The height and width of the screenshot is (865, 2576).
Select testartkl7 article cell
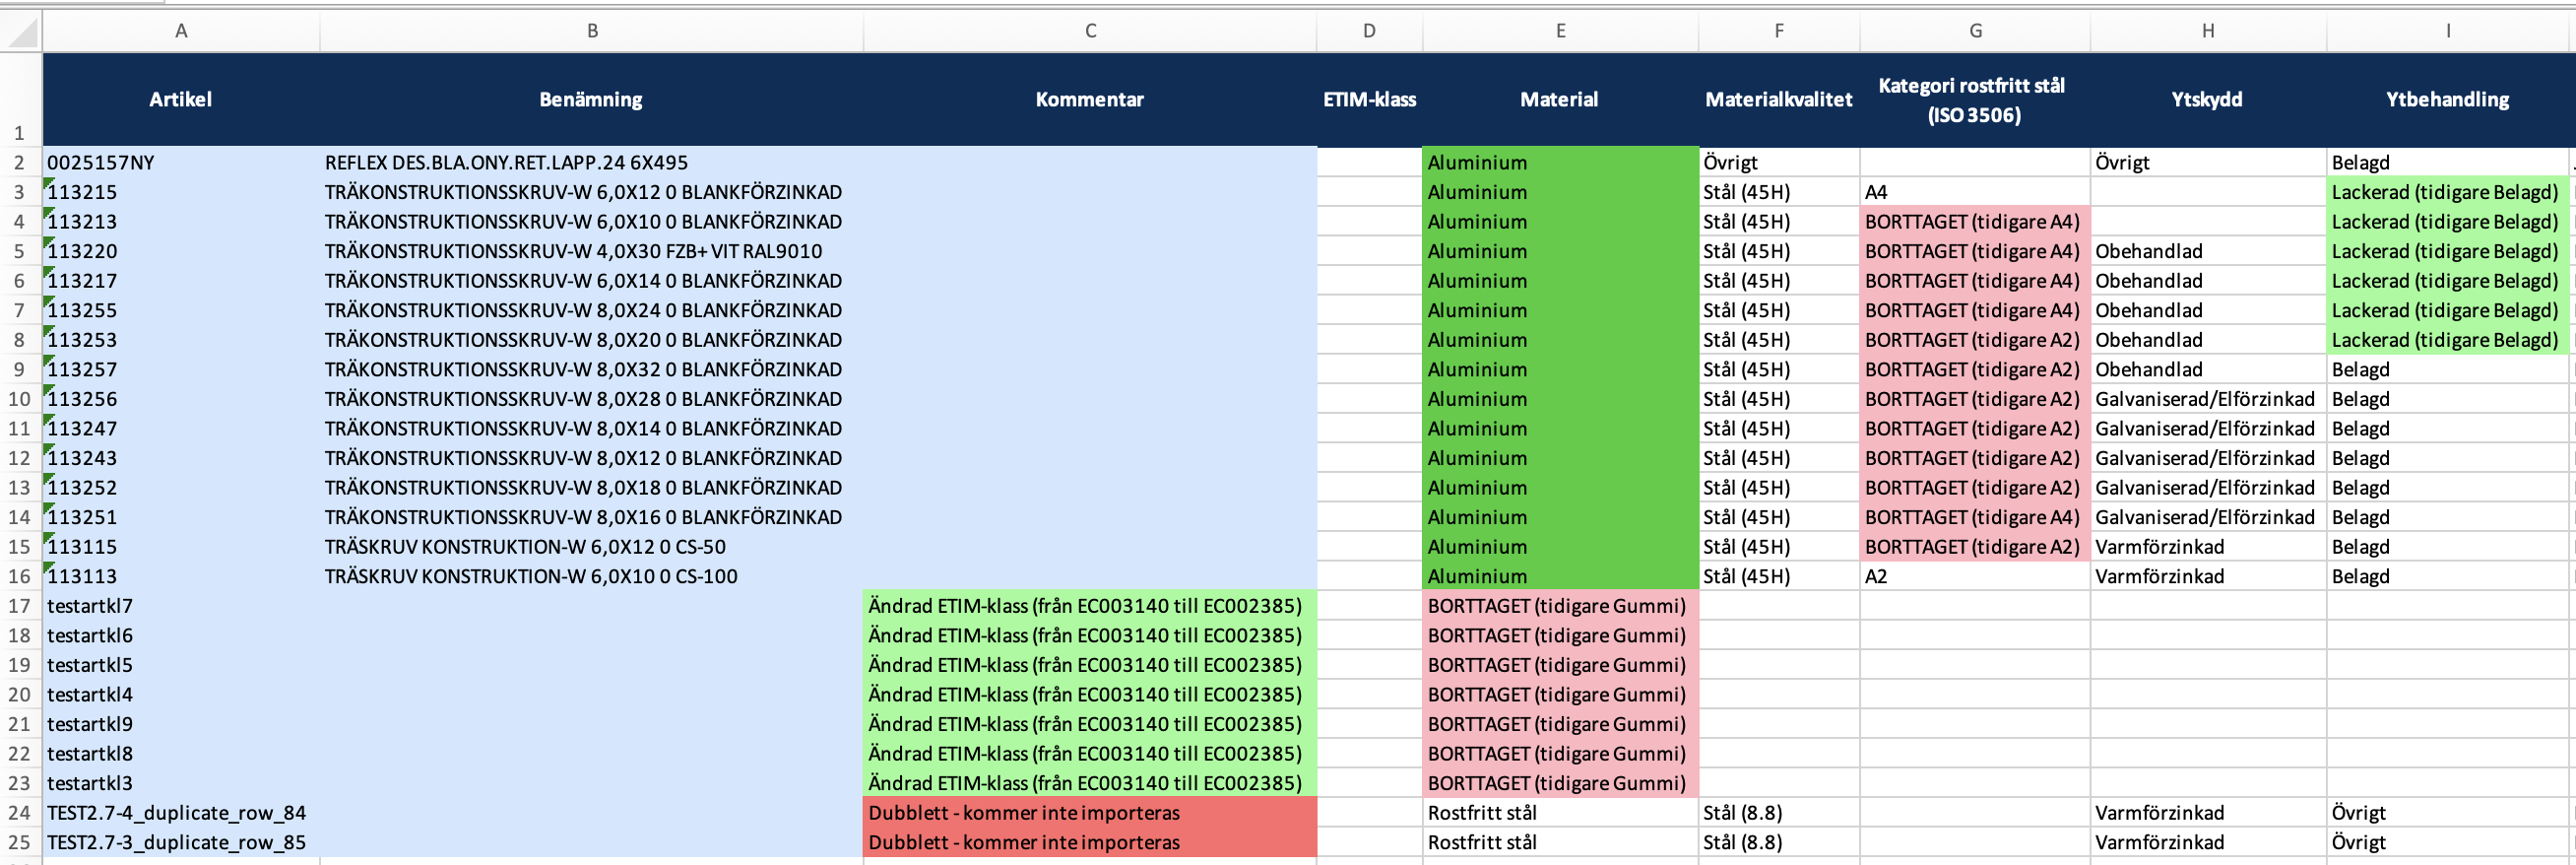181,606
